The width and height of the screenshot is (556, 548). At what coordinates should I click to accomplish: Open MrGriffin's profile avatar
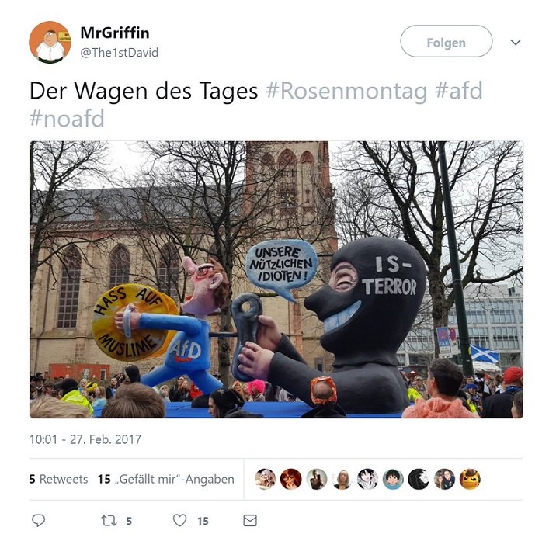[50, 42]
